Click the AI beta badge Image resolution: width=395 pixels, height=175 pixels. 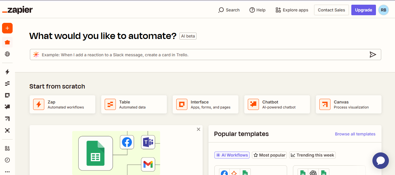(x=188, y=36)
